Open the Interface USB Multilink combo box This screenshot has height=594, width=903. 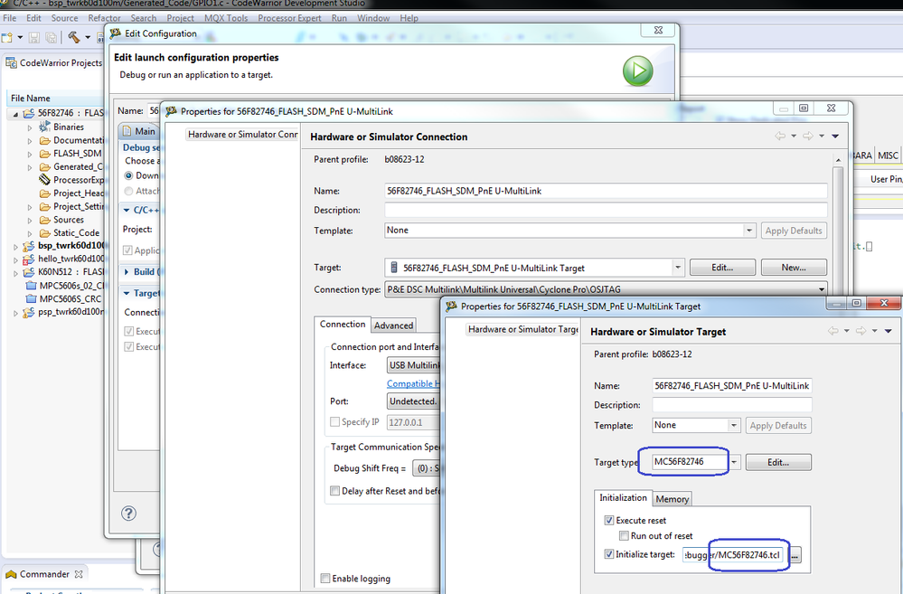pos(413,365)
